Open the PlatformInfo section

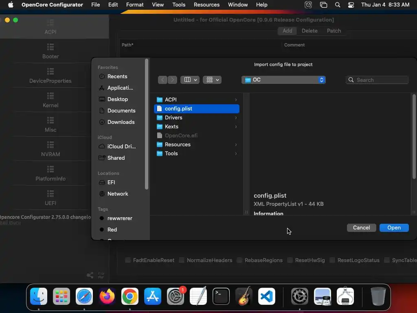pyautogui.click(x=50, y=174)
